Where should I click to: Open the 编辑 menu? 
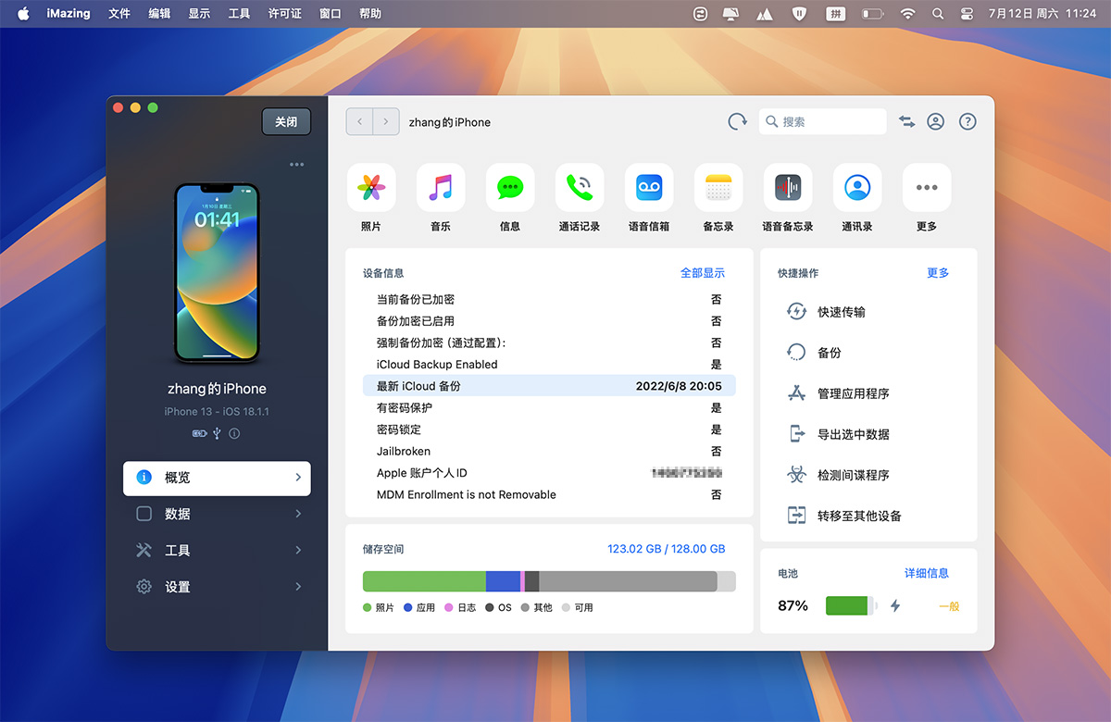[x=159, y=14]
